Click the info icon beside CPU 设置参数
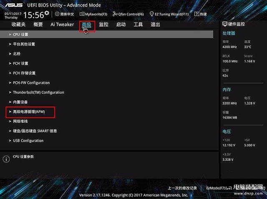 coord(6,159)
